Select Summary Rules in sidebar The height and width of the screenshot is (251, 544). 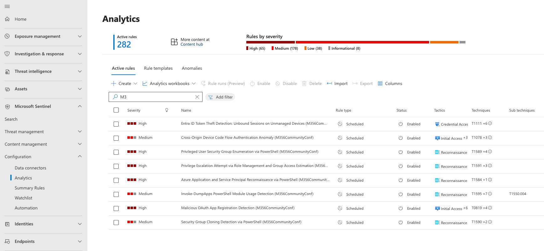click(30, 188)
